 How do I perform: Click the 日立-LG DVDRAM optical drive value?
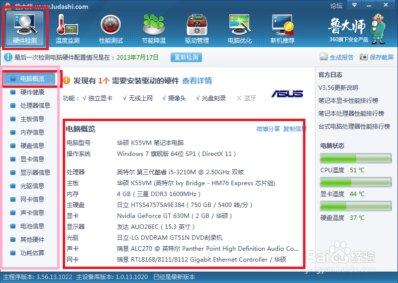click(x=170, y=238)
